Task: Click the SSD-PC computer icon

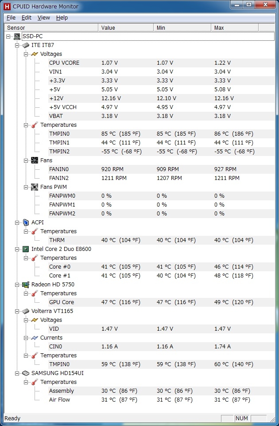Action: point(17,36)
